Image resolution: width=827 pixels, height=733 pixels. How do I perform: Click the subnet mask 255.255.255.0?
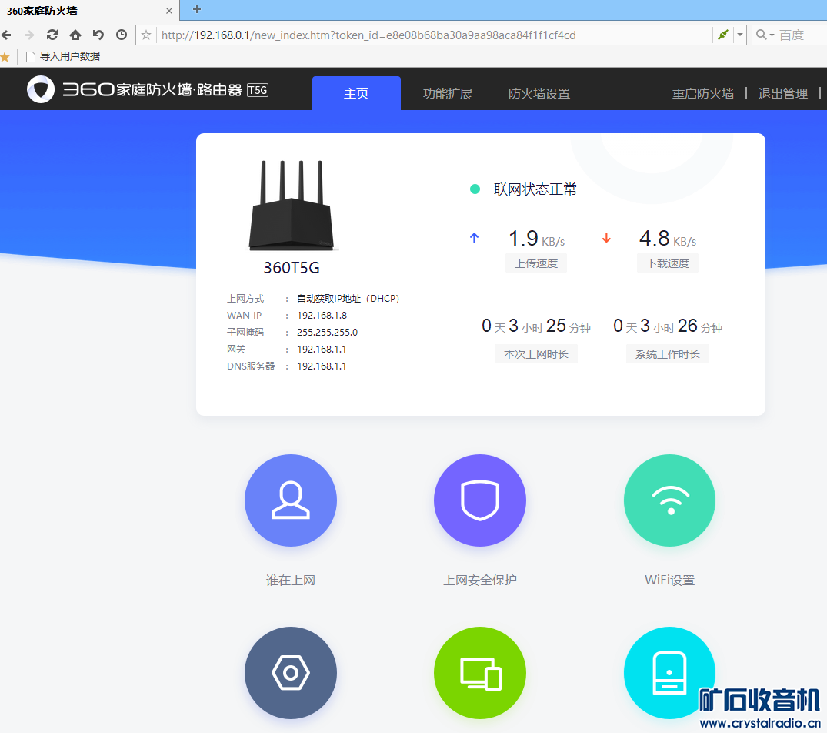[x=327, y=333]
